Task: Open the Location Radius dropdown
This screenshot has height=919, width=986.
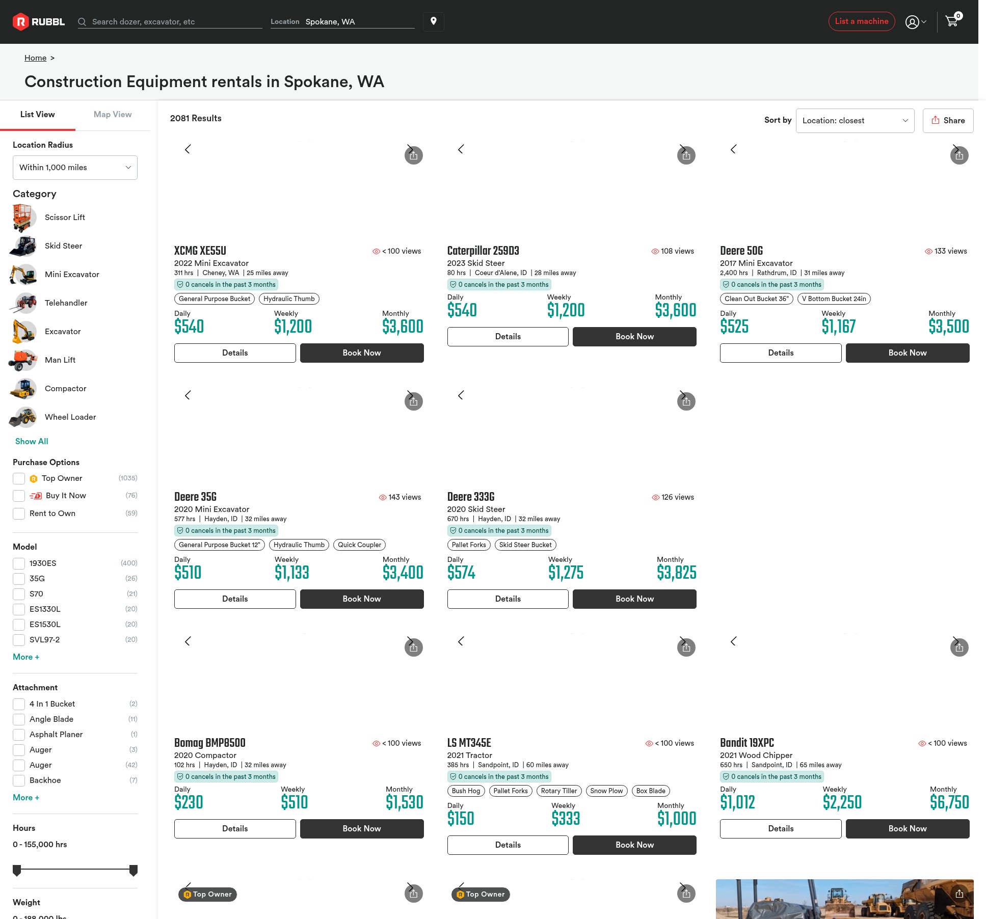Action: click(x=75, y=168)
